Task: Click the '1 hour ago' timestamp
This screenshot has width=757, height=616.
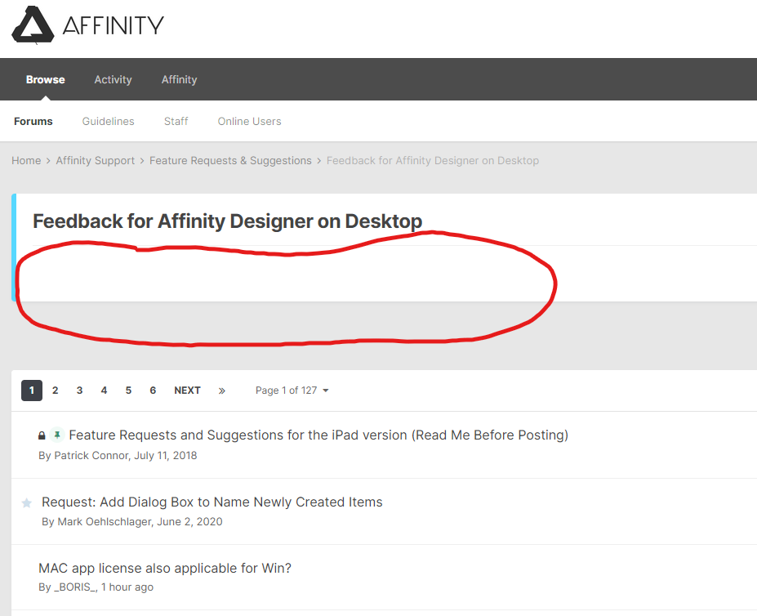Action: [x=127, y=587]
